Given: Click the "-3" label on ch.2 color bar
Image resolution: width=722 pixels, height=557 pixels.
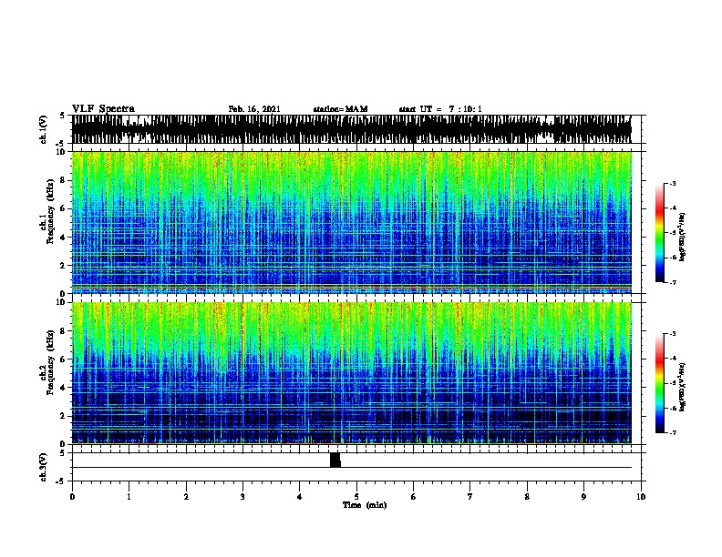Looking at the screenshot, I should pyautogui.click(x=672, y=334).
